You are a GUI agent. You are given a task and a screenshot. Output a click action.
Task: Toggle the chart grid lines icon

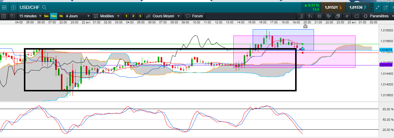[x=319, y=16]
